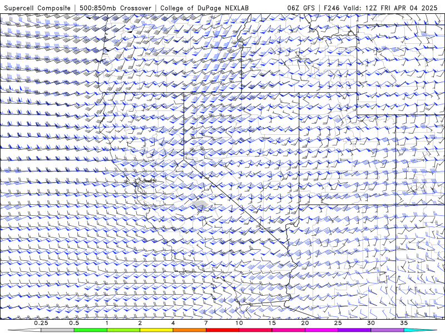Click the 'Valid: 12Z FRI APR 04 2025' text
This screenshot has width=445, height=333.
coord(391,8)
